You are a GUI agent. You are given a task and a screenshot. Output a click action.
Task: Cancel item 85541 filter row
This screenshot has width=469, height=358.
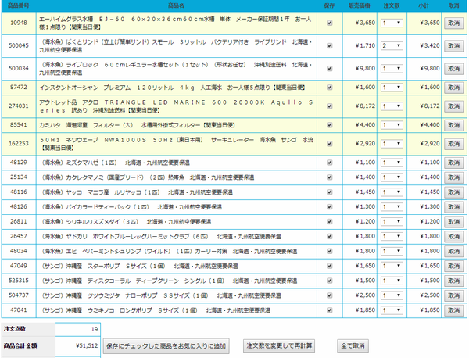coord(453,125)
